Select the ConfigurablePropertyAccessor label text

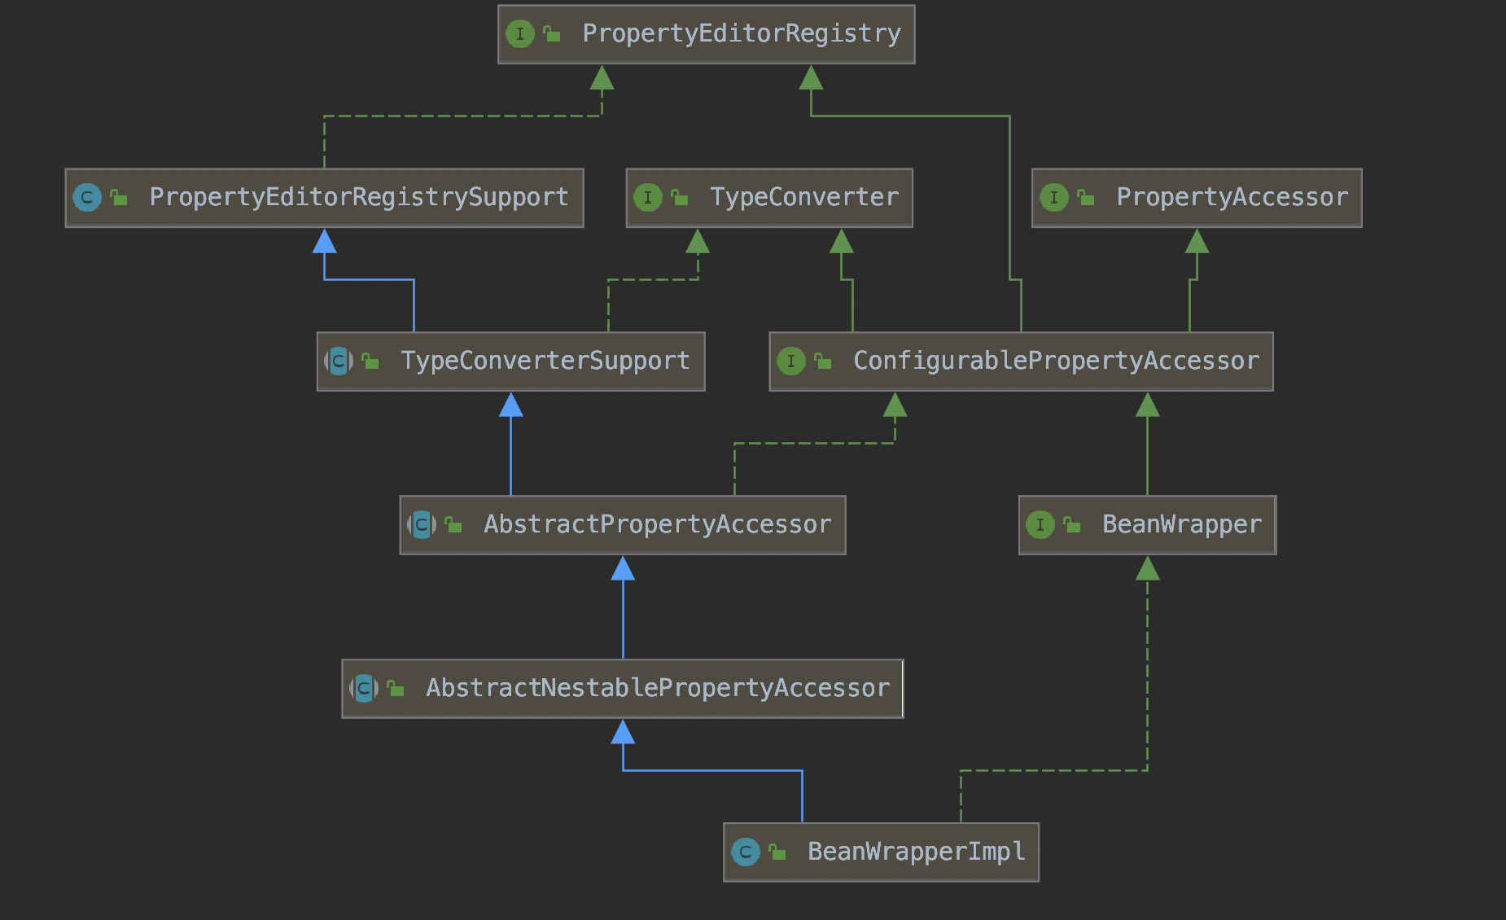point(1056,361)
